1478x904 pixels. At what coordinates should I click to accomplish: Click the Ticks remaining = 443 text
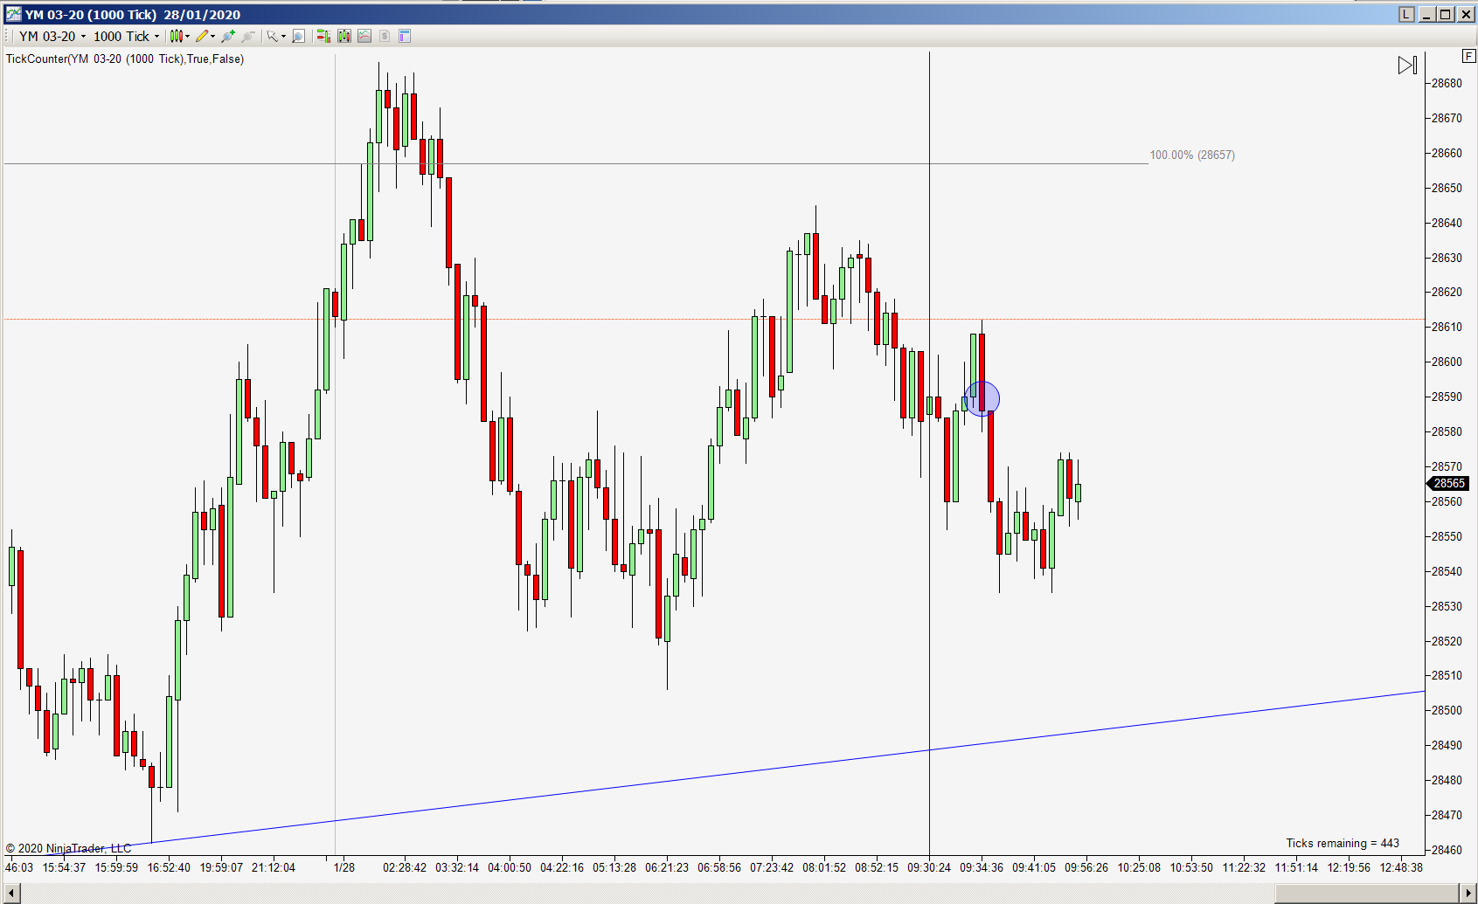click(1343, 843)
